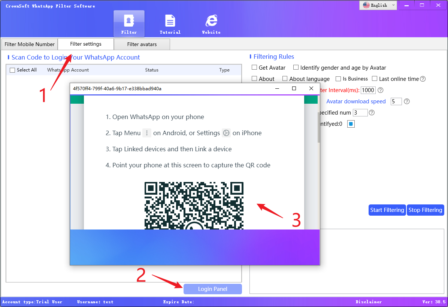Minimize the QR code login popup window
This screenshot has height=307, width=448.
pos(277,88)
